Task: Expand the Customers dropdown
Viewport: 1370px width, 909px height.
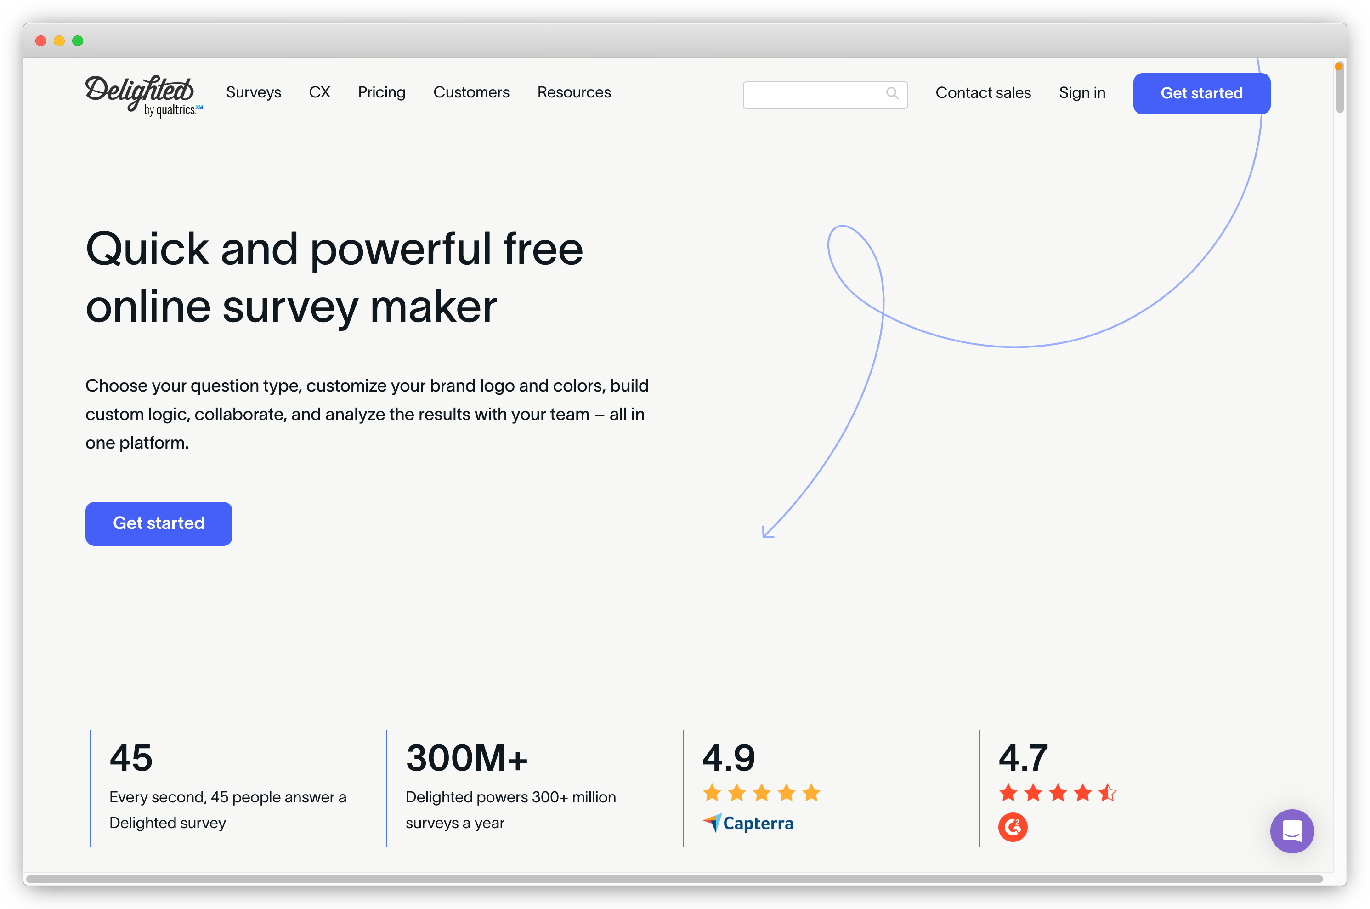Action: click(x=470, y=92)
